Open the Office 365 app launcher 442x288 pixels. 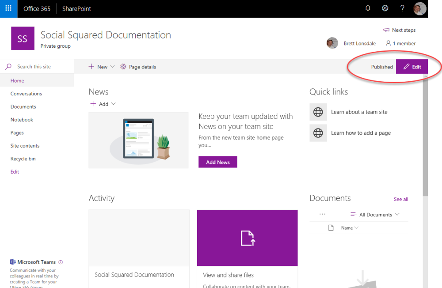pyautogui.click(x=8, y=8)
